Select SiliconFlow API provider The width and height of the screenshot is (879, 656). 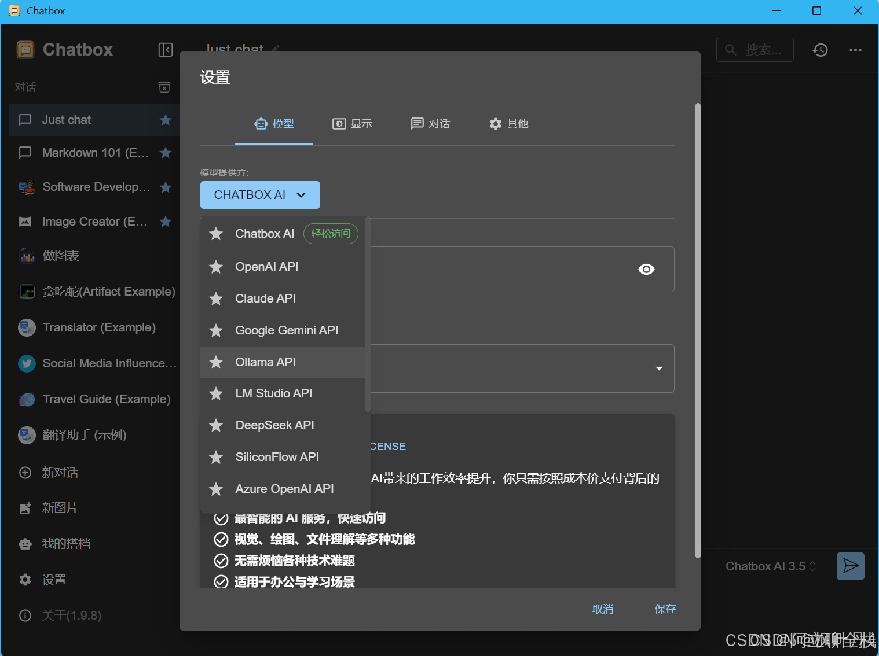283,457
